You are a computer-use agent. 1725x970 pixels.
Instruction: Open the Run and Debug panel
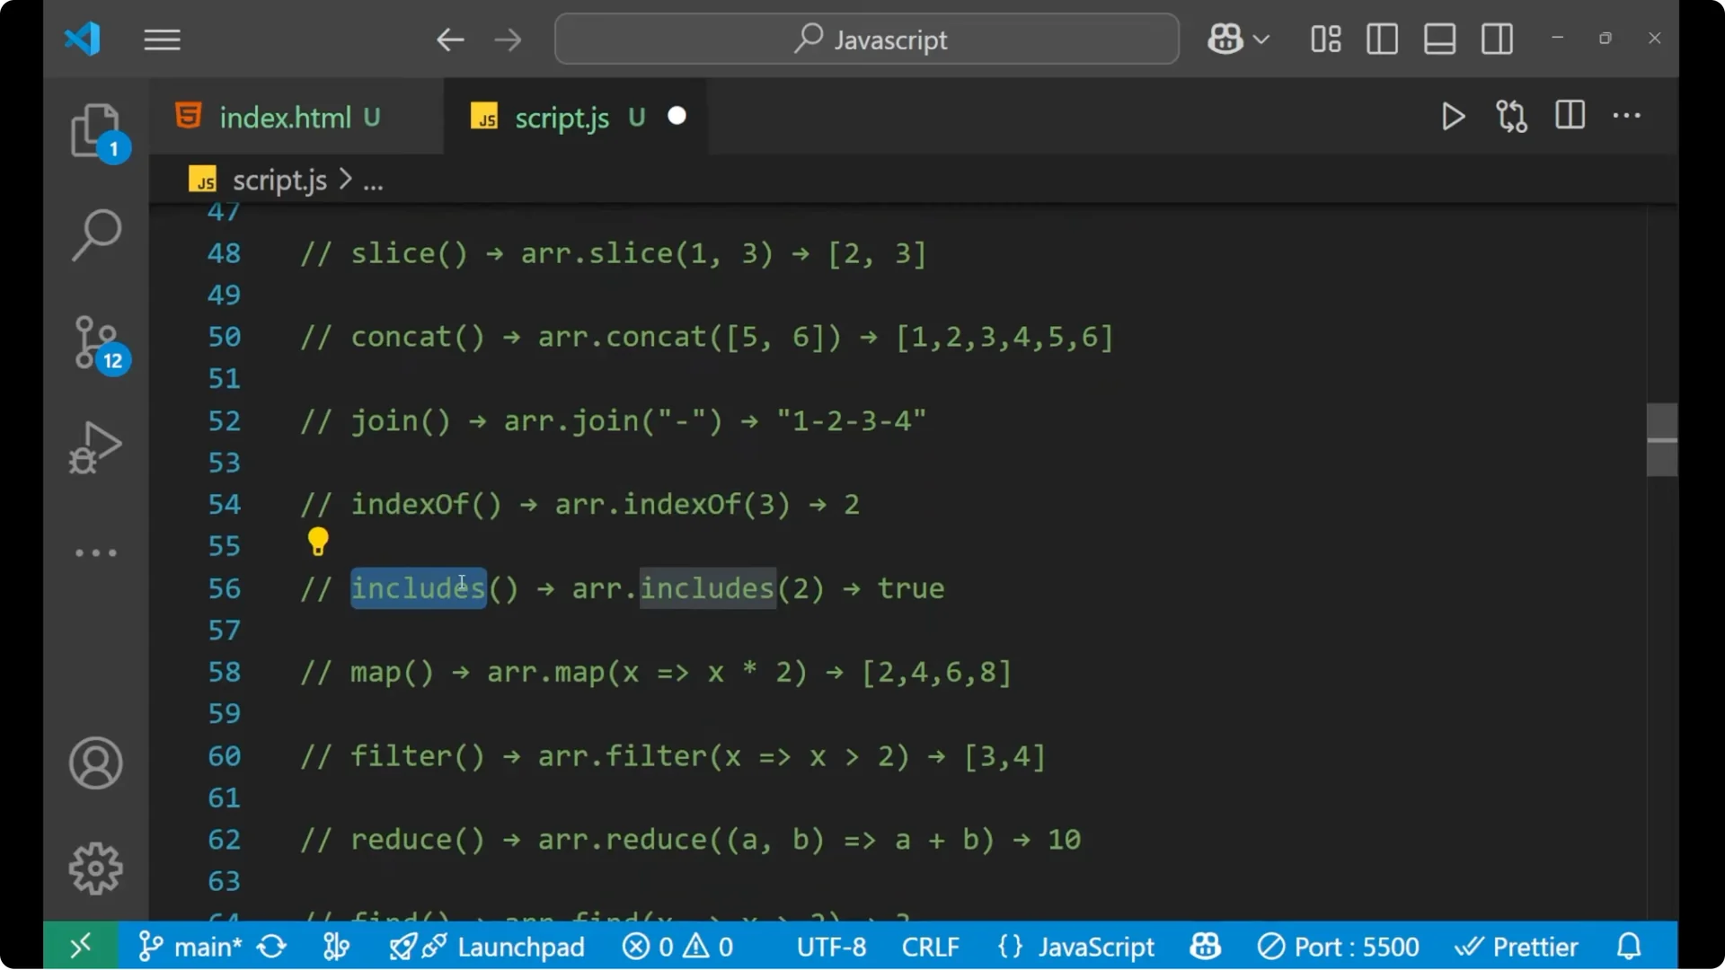point(94,446)
